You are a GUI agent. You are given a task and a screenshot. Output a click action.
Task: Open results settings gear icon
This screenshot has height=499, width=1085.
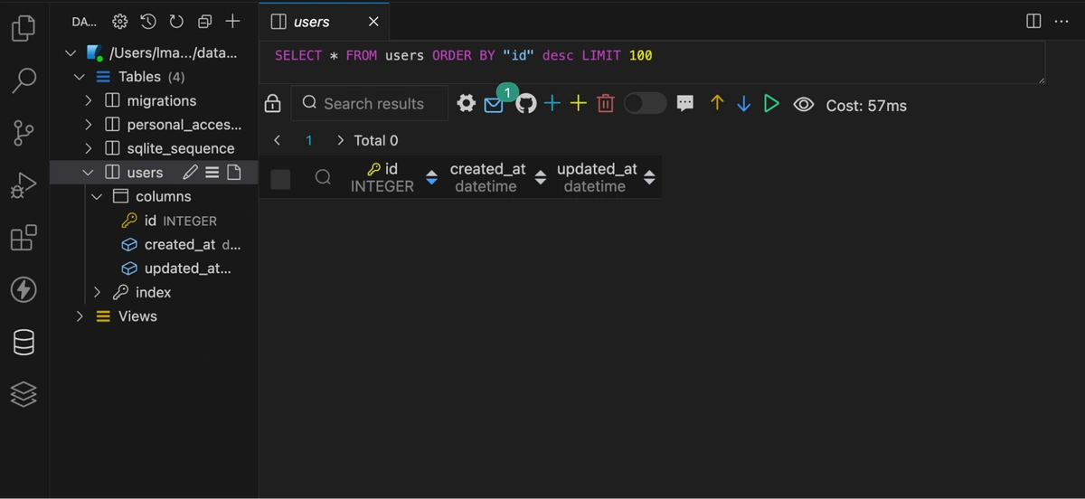pyautogui.click(x=466, y=104)
